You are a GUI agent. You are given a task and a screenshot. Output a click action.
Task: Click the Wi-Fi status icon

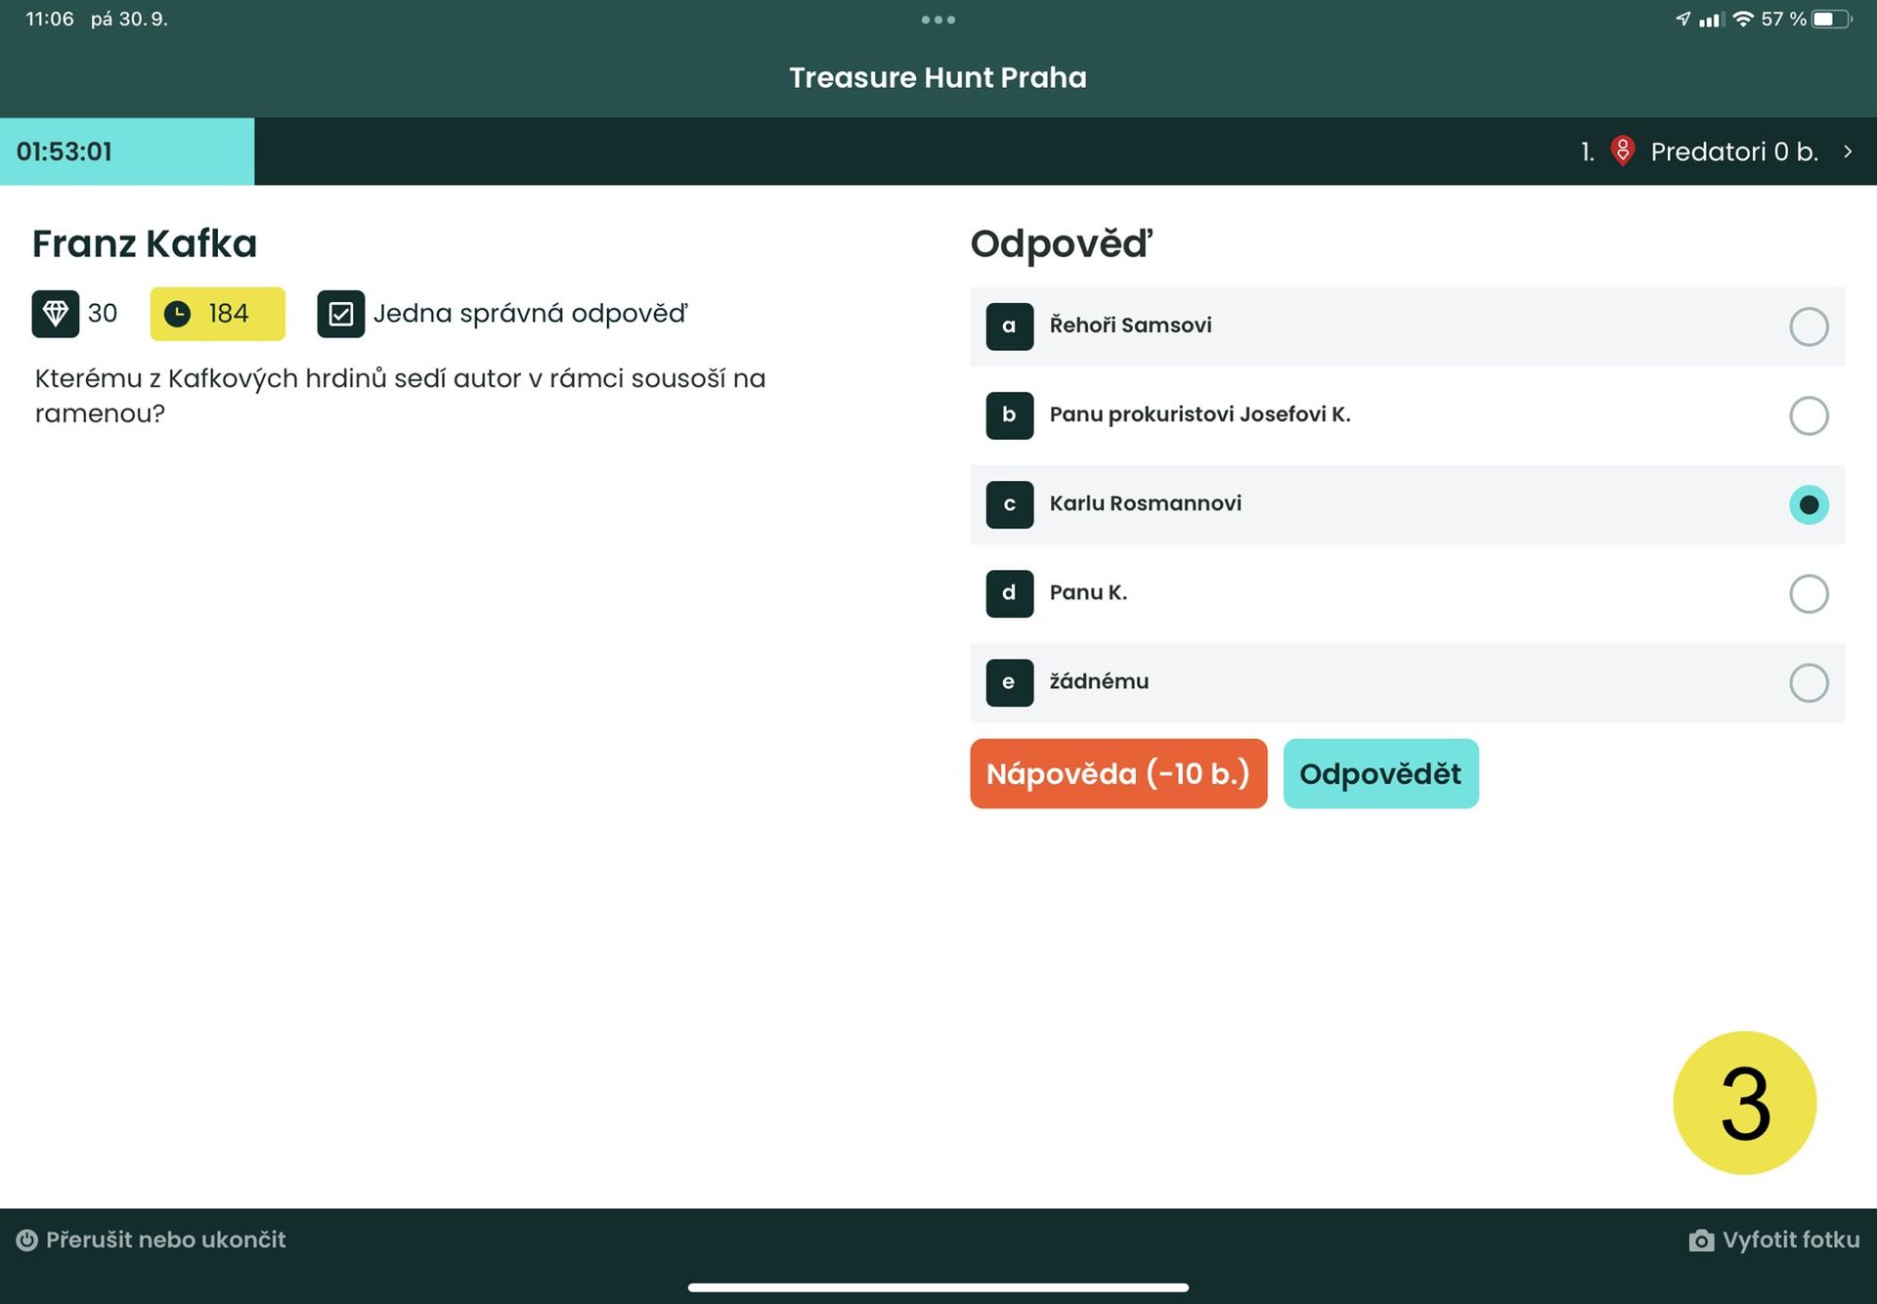pyautogui.click(x=1743, y=20)
